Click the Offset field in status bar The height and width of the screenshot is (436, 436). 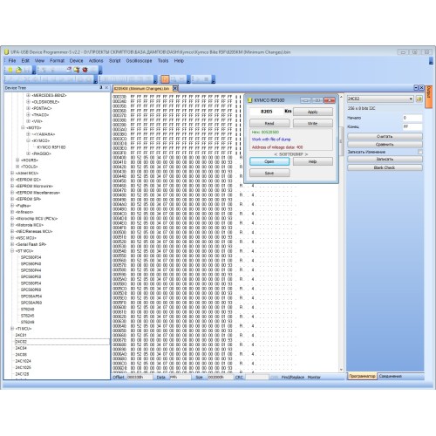(x=140, y=377)
